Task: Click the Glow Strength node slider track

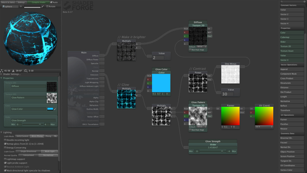Action: pos(213,151)
